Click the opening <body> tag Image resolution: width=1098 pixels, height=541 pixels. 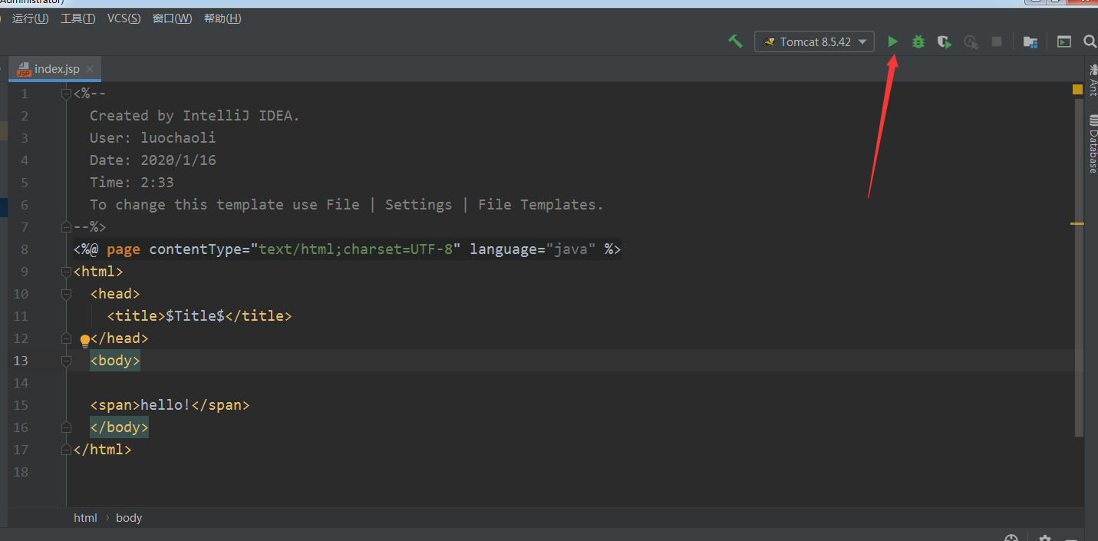point(115,361)
